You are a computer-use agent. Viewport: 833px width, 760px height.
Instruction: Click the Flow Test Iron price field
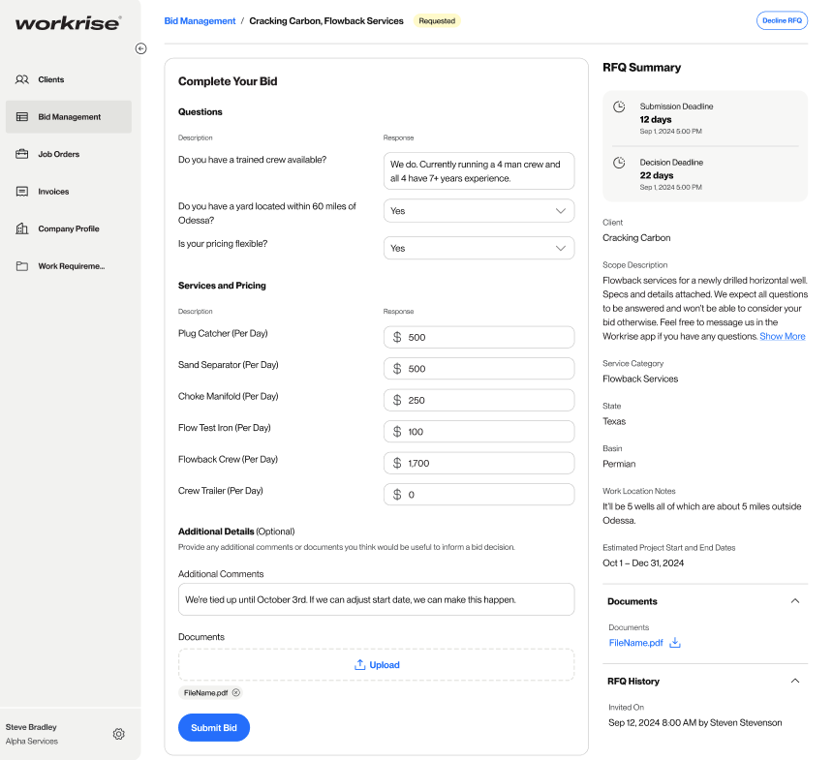pyautogui.click(x=478, y=432)
